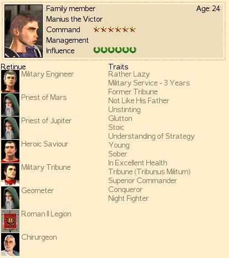Select the Chirurgeon retinue portrait
229x258 pixels.
pyautogui.click(x=10, y=244)
